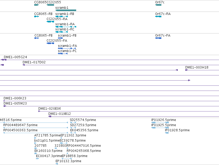219x165 pixels.
Task: Select EST IP01926.5prime label
Action: click(x=164, y=120)
